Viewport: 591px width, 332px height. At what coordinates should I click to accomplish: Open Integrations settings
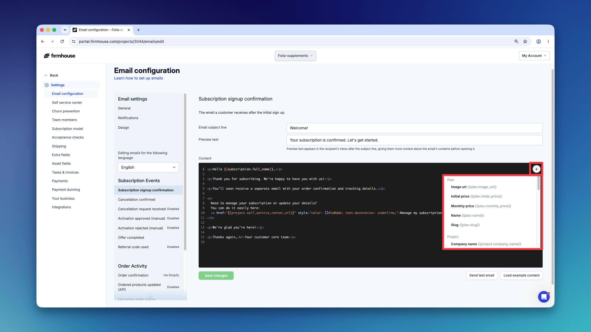coord(61,207)
